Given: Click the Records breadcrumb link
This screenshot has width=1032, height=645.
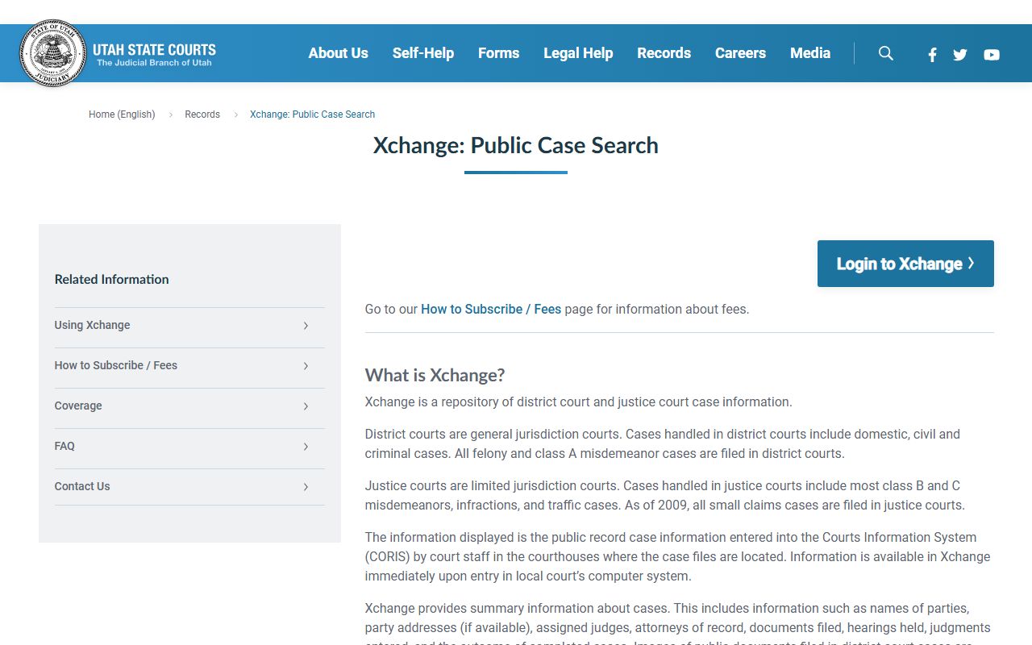Looking at the screenshot, I should [x=202, y=114].
